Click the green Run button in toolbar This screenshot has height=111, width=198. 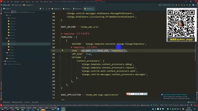(x=176, y=5)
